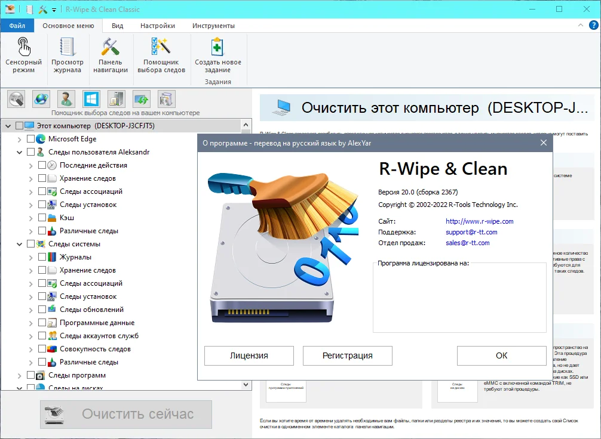This screenshot has height=439, width=601.
Task: Expand the Следы установок node under Aleksandr
Action: click(x=31, y=205)
